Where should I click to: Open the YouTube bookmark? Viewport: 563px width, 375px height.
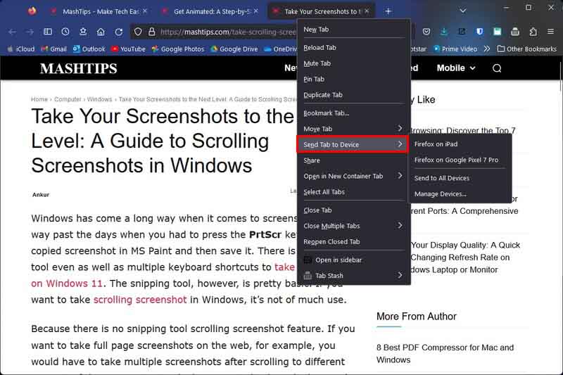pos(128,49)
